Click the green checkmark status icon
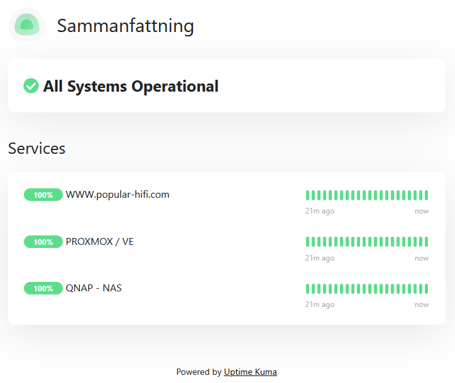The width and height of the screenshot is (455, 383). click(31, 86)
